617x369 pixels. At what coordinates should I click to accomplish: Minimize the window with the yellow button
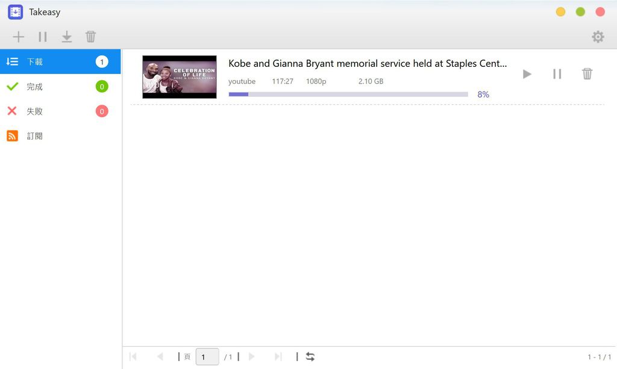[561, 12]
